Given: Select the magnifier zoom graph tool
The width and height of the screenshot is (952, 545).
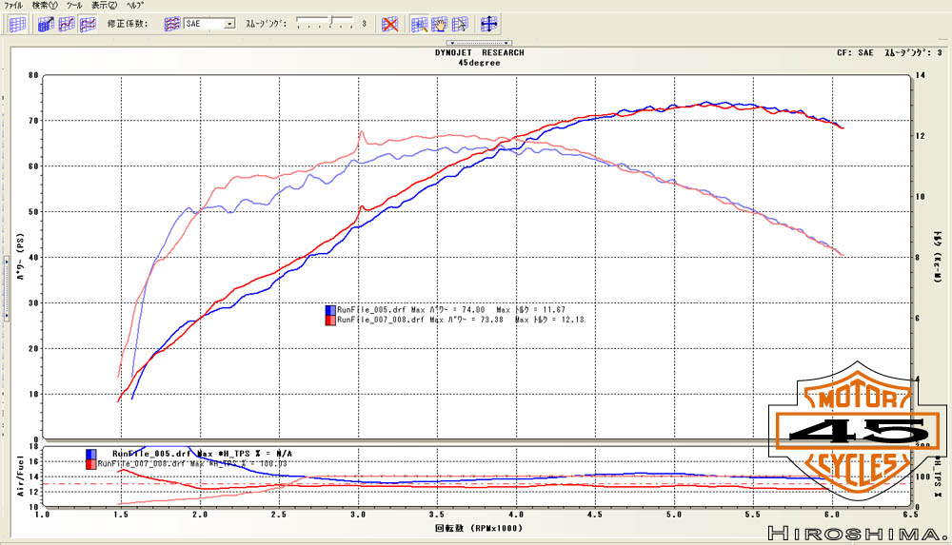Looking at the screenshot, I should pyautogui.click(x=420, y=24).
